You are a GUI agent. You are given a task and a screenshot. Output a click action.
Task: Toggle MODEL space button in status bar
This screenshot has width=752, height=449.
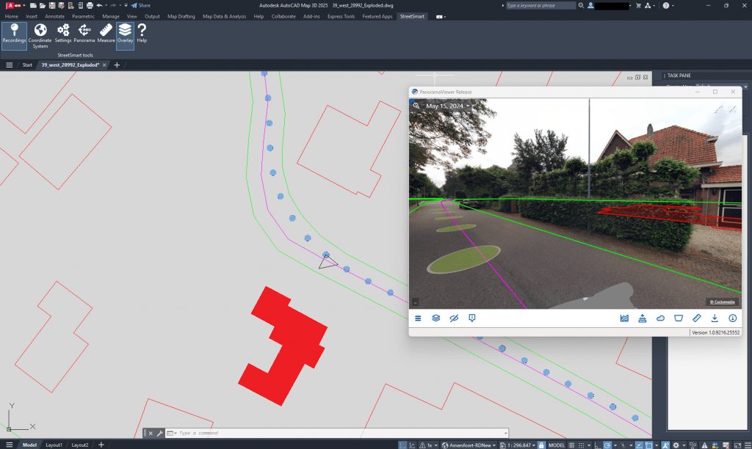(557, 445)
